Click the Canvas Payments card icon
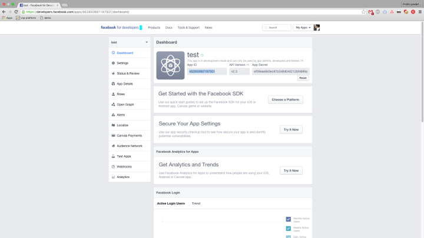This screenshot has width=424, height=238. coord(113,135)
